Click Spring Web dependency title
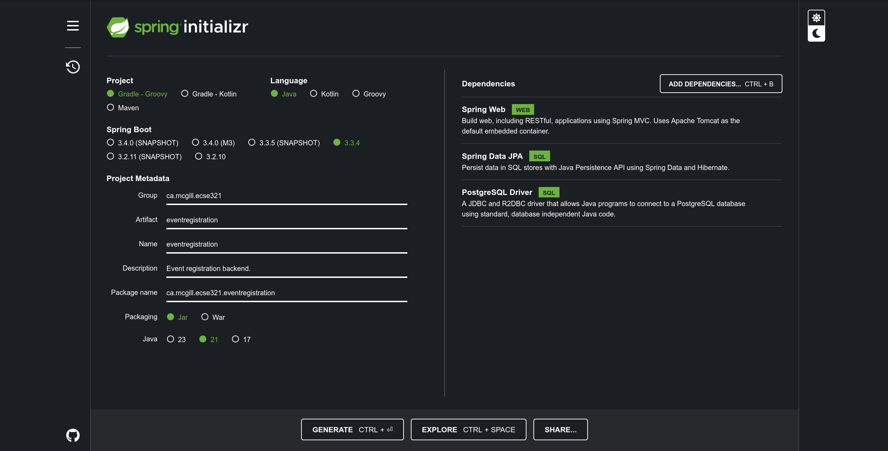Image resolution: width=888 pixels, height=451 pixels. click(x=483, y=109)
